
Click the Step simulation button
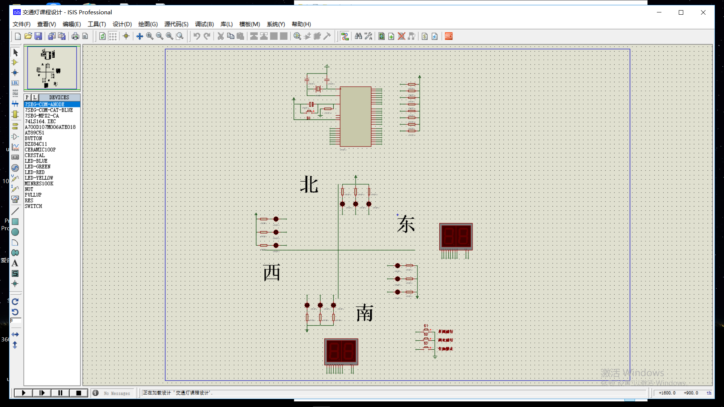coord(42,393)
